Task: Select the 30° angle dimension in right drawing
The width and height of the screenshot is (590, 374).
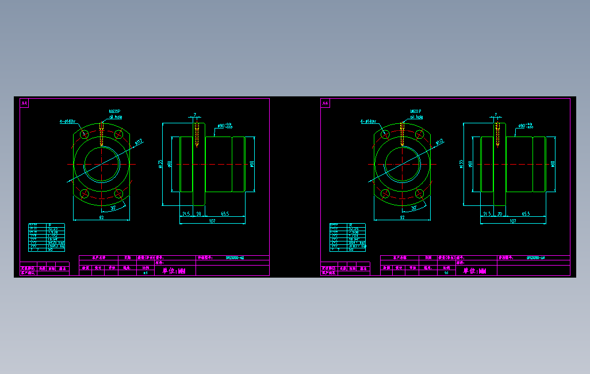Action: (x=414, y=207)
